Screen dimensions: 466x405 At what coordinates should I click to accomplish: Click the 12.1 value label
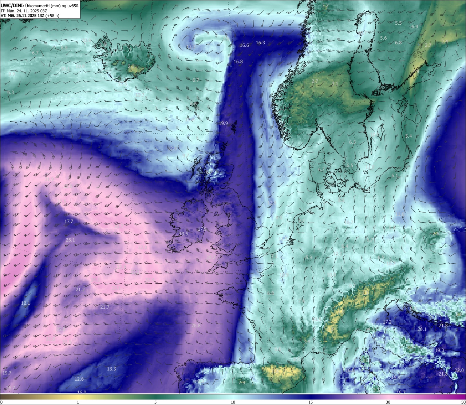(25, 303)
